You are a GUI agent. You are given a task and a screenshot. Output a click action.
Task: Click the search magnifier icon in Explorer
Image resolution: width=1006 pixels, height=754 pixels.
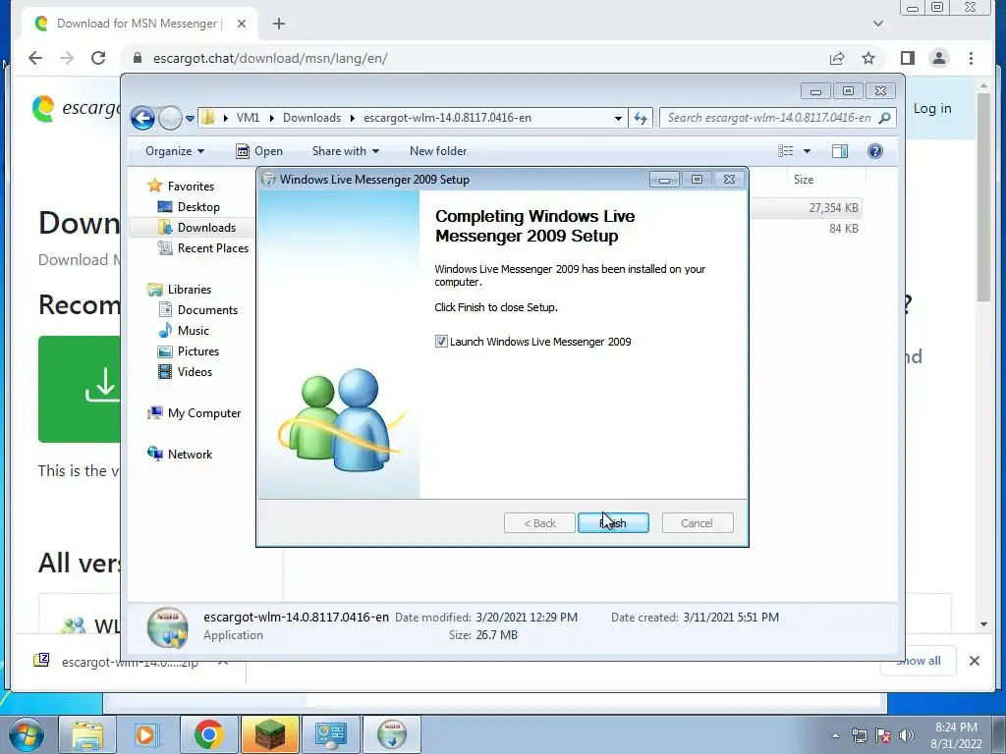[x=885, y=118]
